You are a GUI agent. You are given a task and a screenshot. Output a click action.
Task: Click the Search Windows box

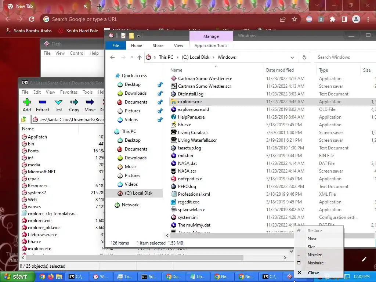[x=345, y=57]
